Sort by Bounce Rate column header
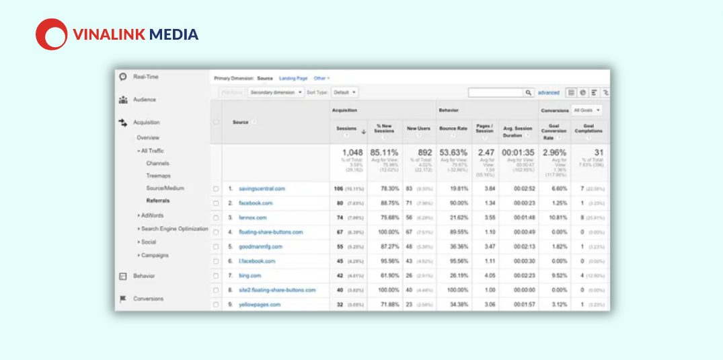Screen dimensions: 723x360 pos(453,129)
